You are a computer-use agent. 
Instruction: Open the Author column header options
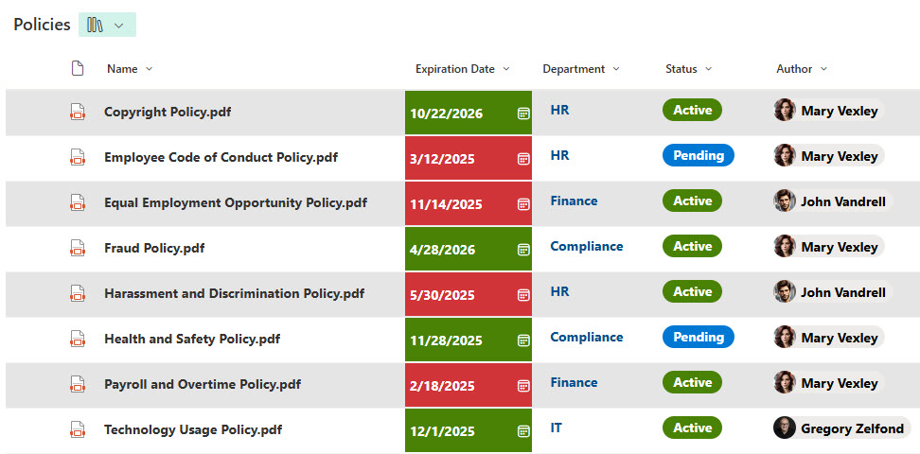point(823,69)
